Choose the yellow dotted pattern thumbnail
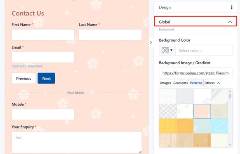The image size is (240, 154). click(168, 126)
